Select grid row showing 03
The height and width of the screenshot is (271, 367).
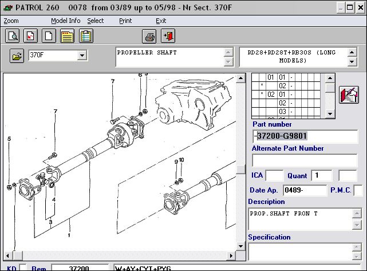coord(286,112)
